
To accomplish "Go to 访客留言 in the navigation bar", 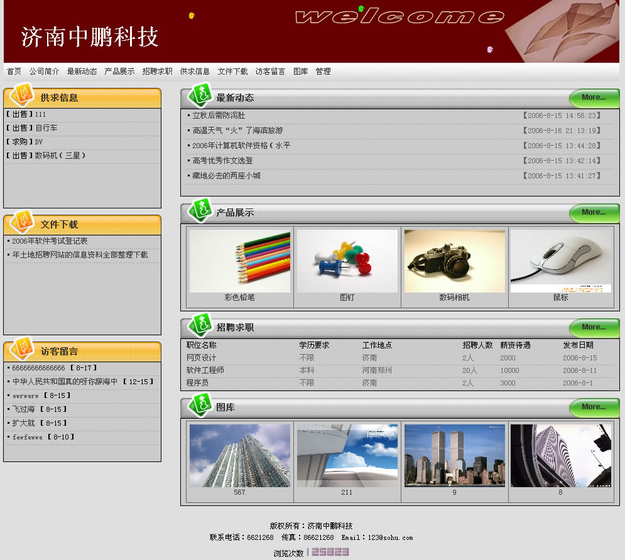I will 270,72.
